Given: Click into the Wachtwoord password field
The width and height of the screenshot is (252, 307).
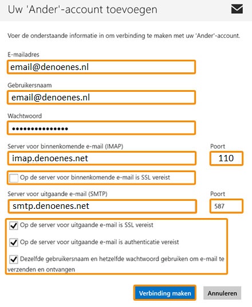Looking at the screenshot, I should coord(101,128).
